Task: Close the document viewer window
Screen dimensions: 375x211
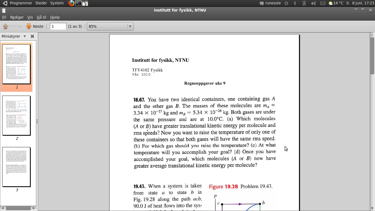Action: click(371, 10)
